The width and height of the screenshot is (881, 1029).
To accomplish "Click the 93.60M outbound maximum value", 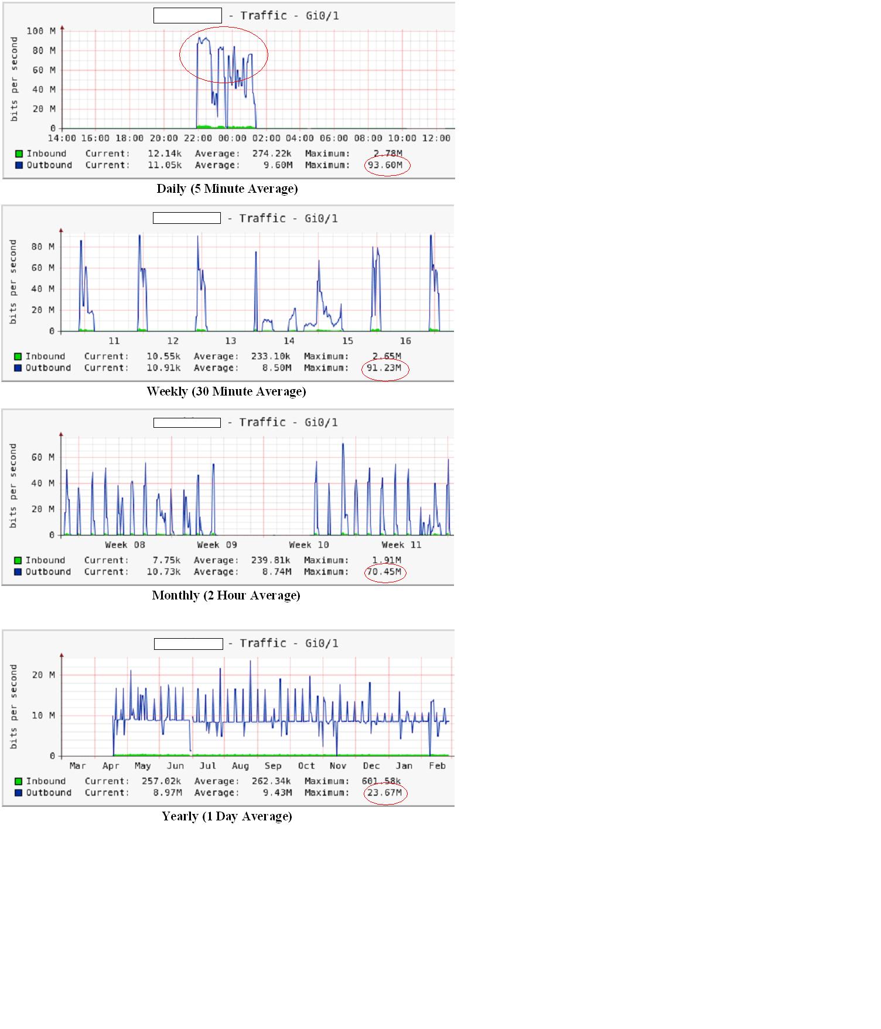I will tap(385, 165).
